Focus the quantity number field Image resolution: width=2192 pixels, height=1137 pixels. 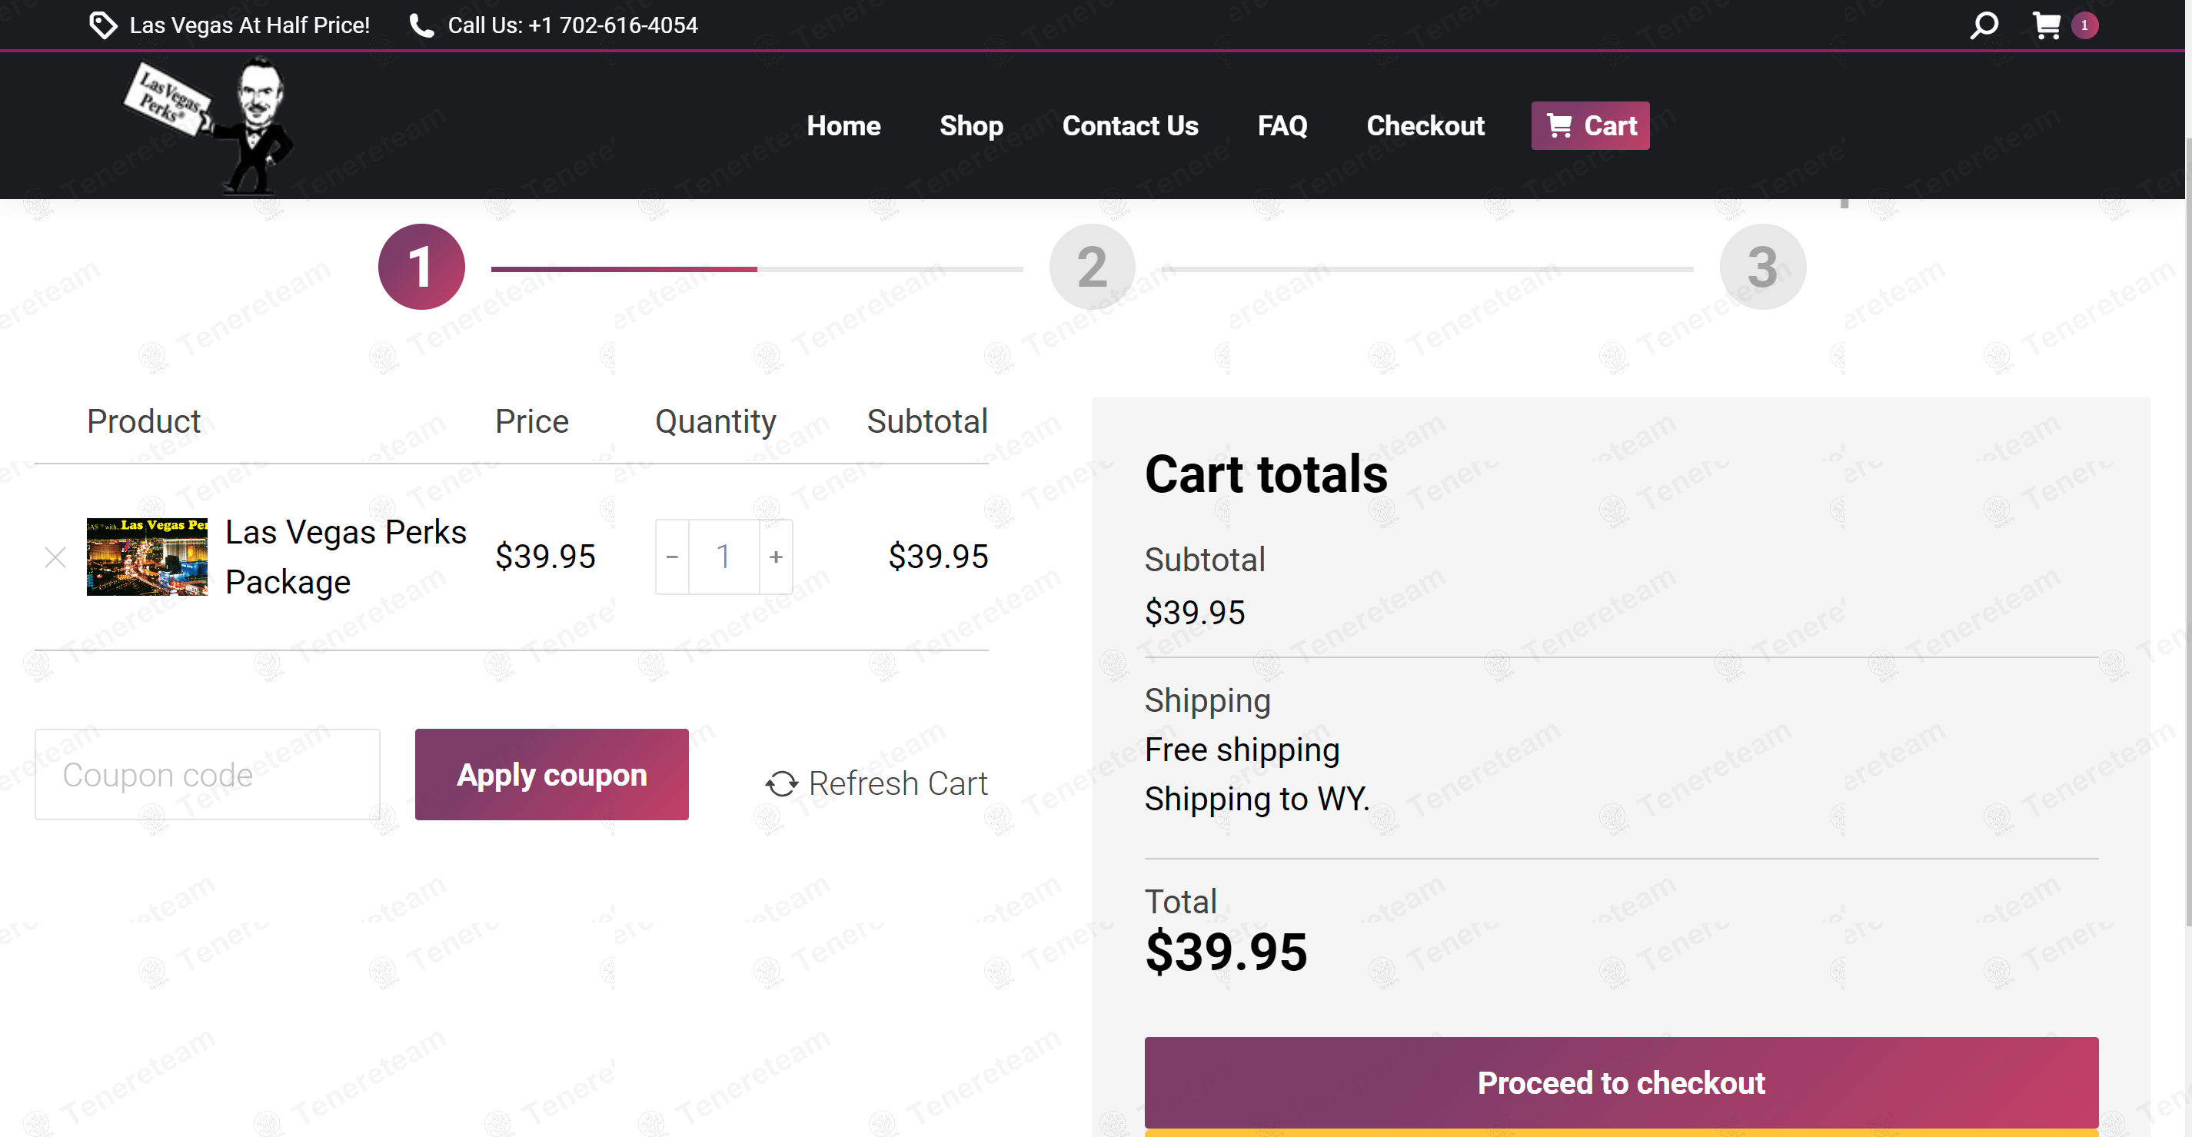tap(723, 557)
